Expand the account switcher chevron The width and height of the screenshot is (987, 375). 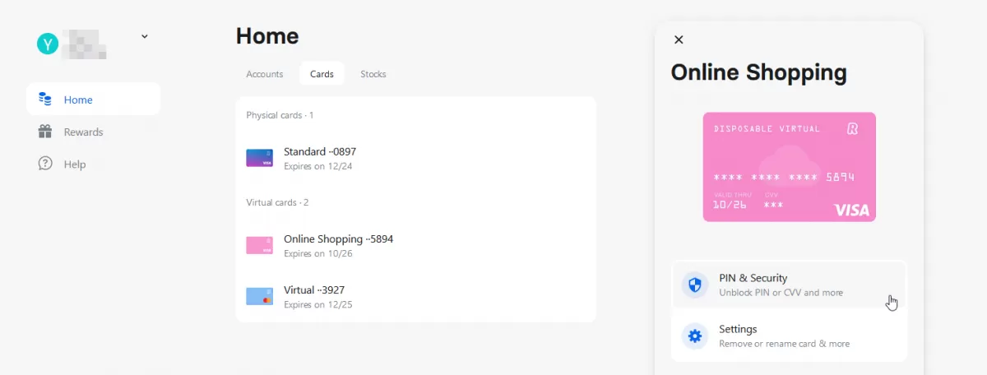tap(145, 36)
